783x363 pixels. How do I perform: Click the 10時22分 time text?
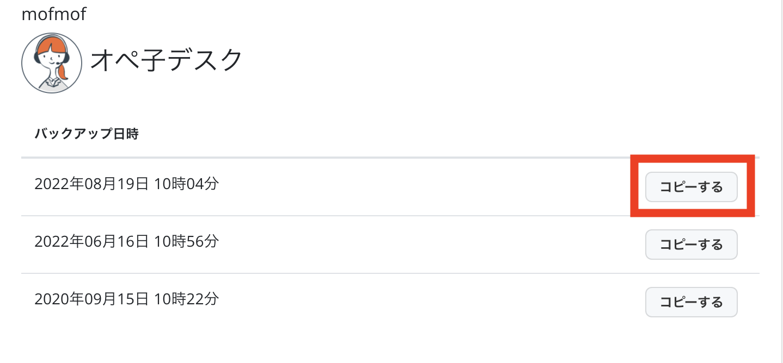point(186,298)
